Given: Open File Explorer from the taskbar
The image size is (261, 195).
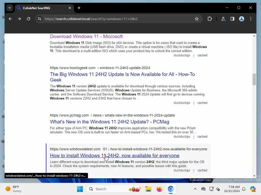Looking at the screenshot, I should tap(148, 189).
